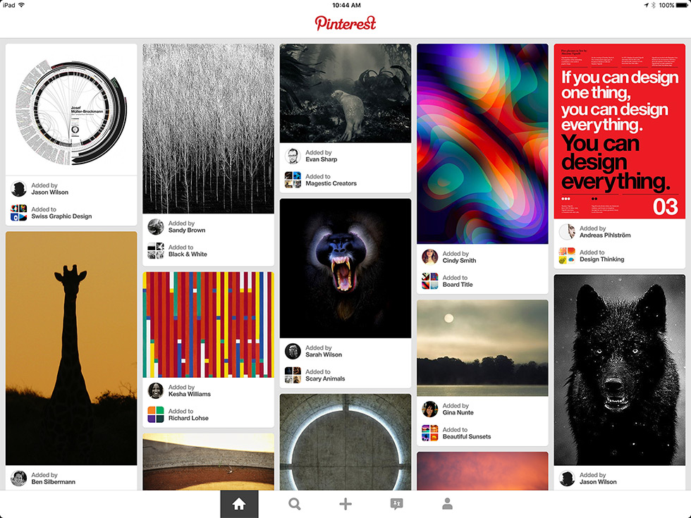Open the colorful abstract swirl pin
Image resolution: width=691 pixels, height=518 pixels.
[482, 144]
